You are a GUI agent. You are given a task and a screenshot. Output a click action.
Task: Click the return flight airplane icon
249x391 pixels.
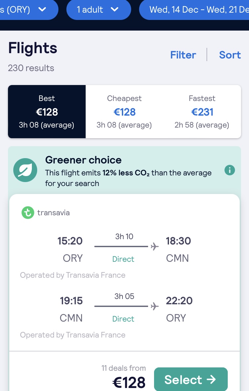point(155,306)
